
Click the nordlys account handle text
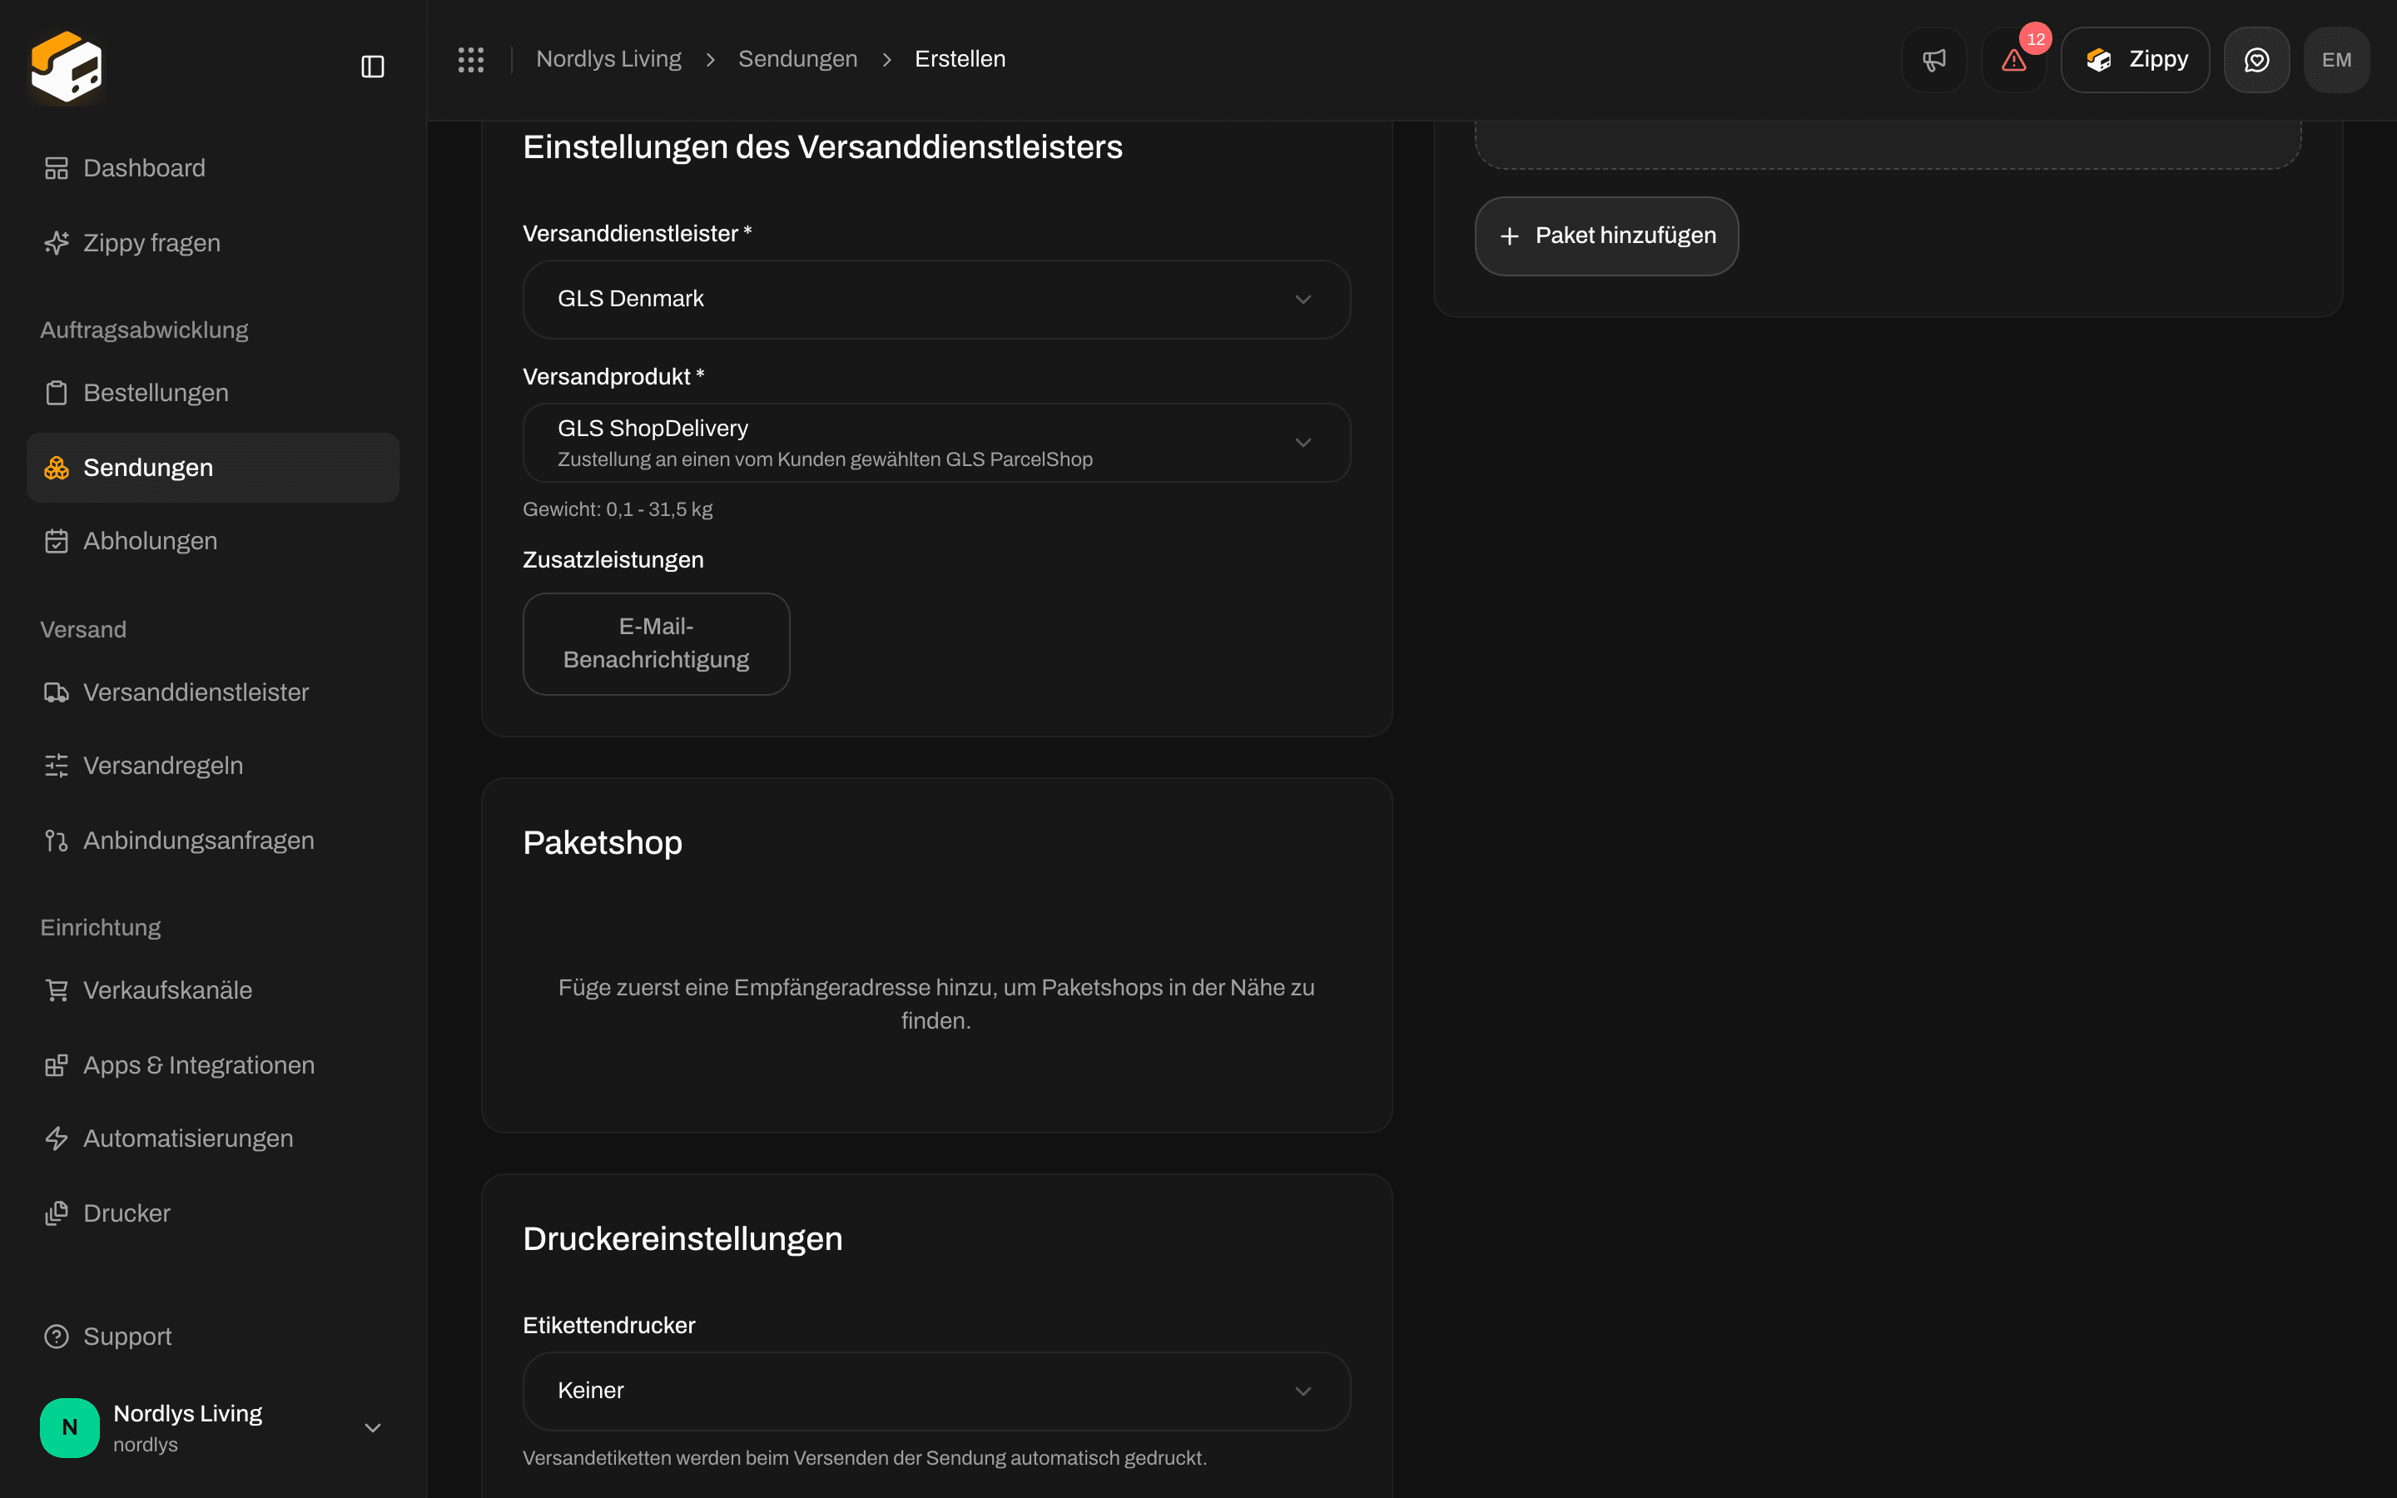[146, 1445]
